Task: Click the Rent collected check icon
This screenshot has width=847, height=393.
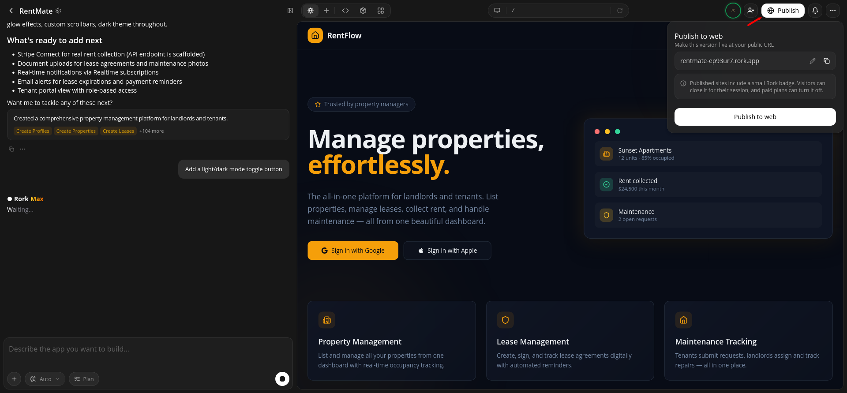Action: pyautogui.click(x=607, y=184)
